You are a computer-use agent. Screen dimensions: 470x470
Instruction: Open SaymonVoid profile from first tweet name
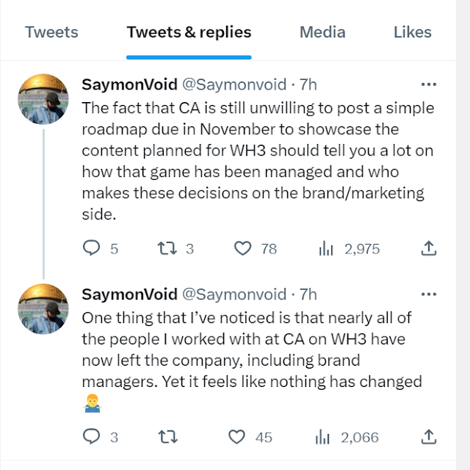click(129, 84)
